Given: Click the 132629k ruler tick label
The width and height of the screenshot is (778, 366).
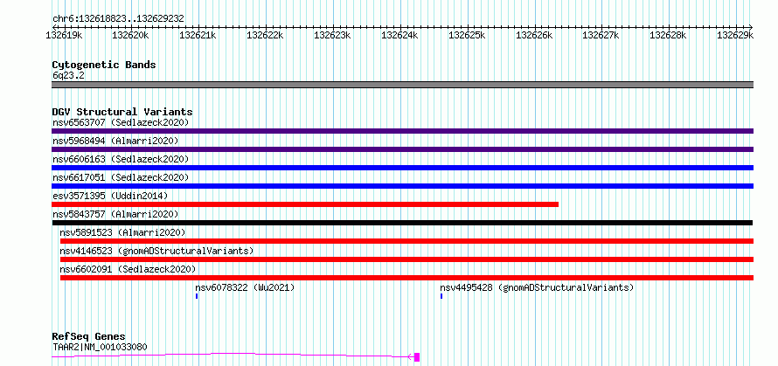Looking at the screenshot, I should pyautogui.click(x=736, y=35).
